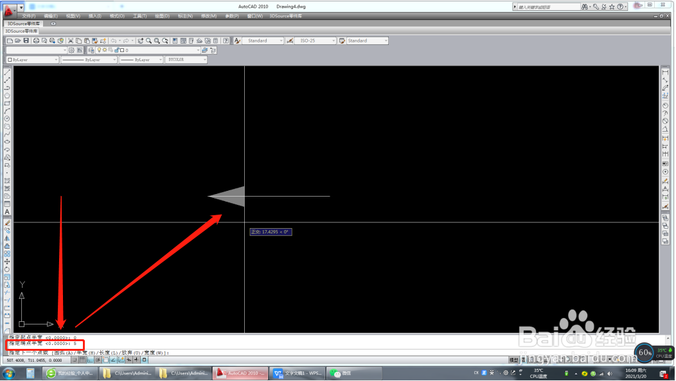Click the 模型 model space button
676x381 pixels.
(513, 359)
